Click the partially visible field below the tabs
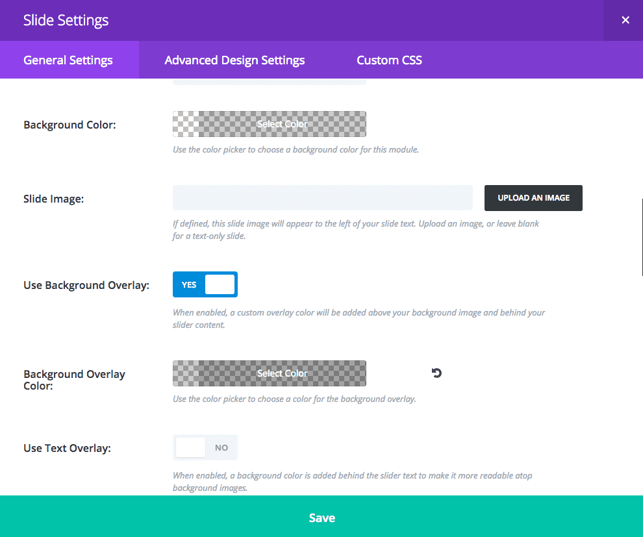 click(270, 82)
